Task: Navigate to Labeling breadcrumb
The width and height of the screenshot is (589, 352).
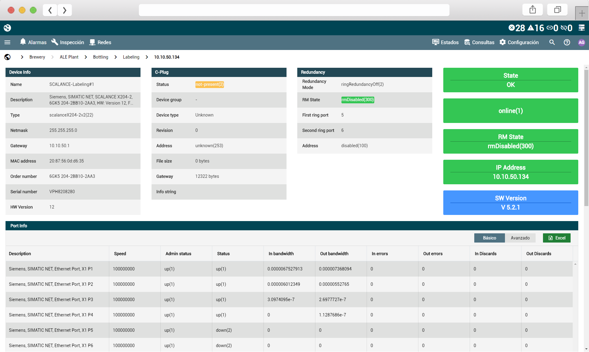Action: [131, 57]
